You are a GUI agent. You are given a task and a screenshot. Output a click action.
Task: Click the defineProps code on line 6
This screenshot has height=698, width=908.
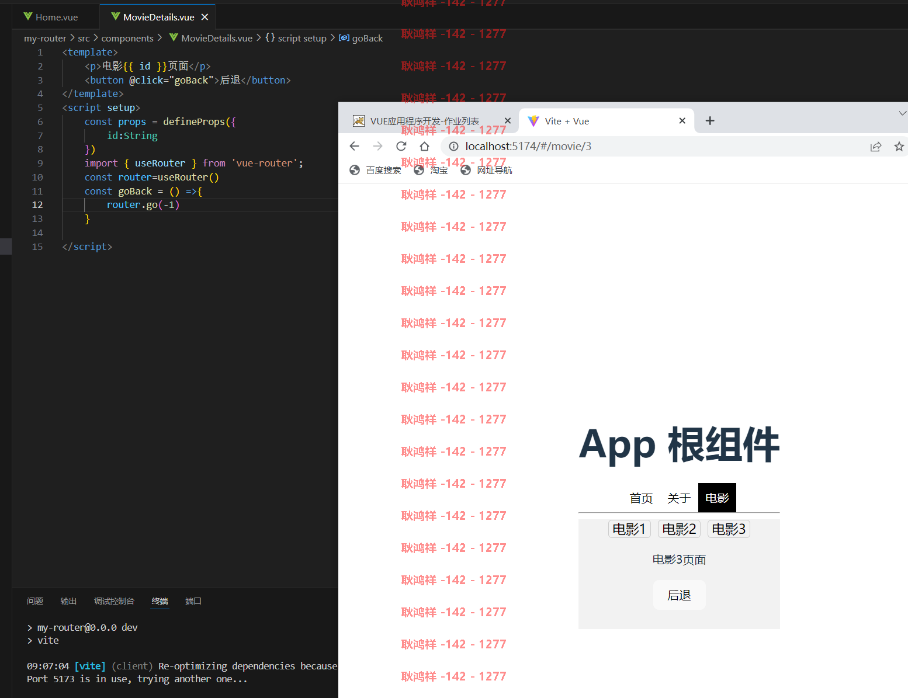[194, 121]
